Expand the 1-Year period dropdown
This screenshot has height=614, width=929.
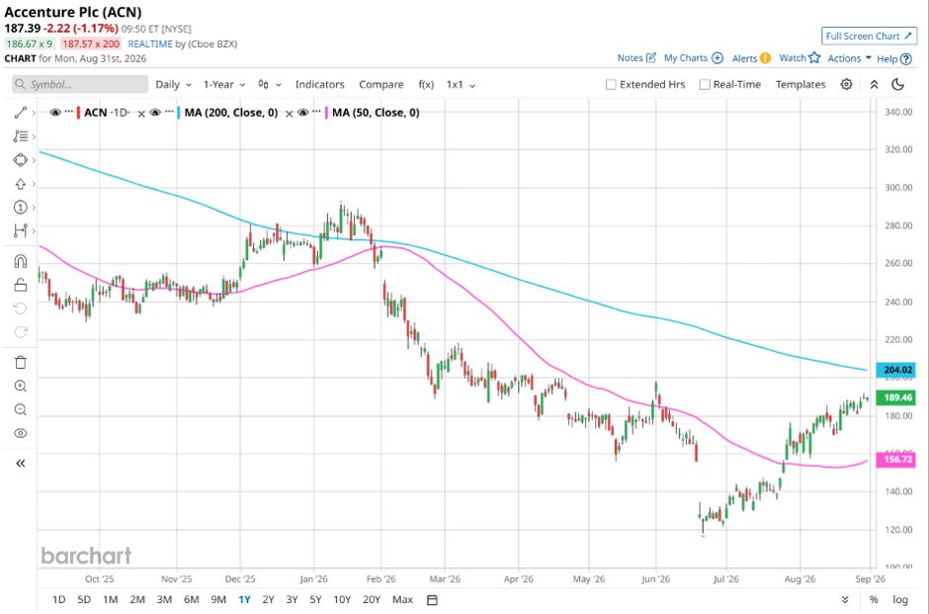click(x=224, y=85)
